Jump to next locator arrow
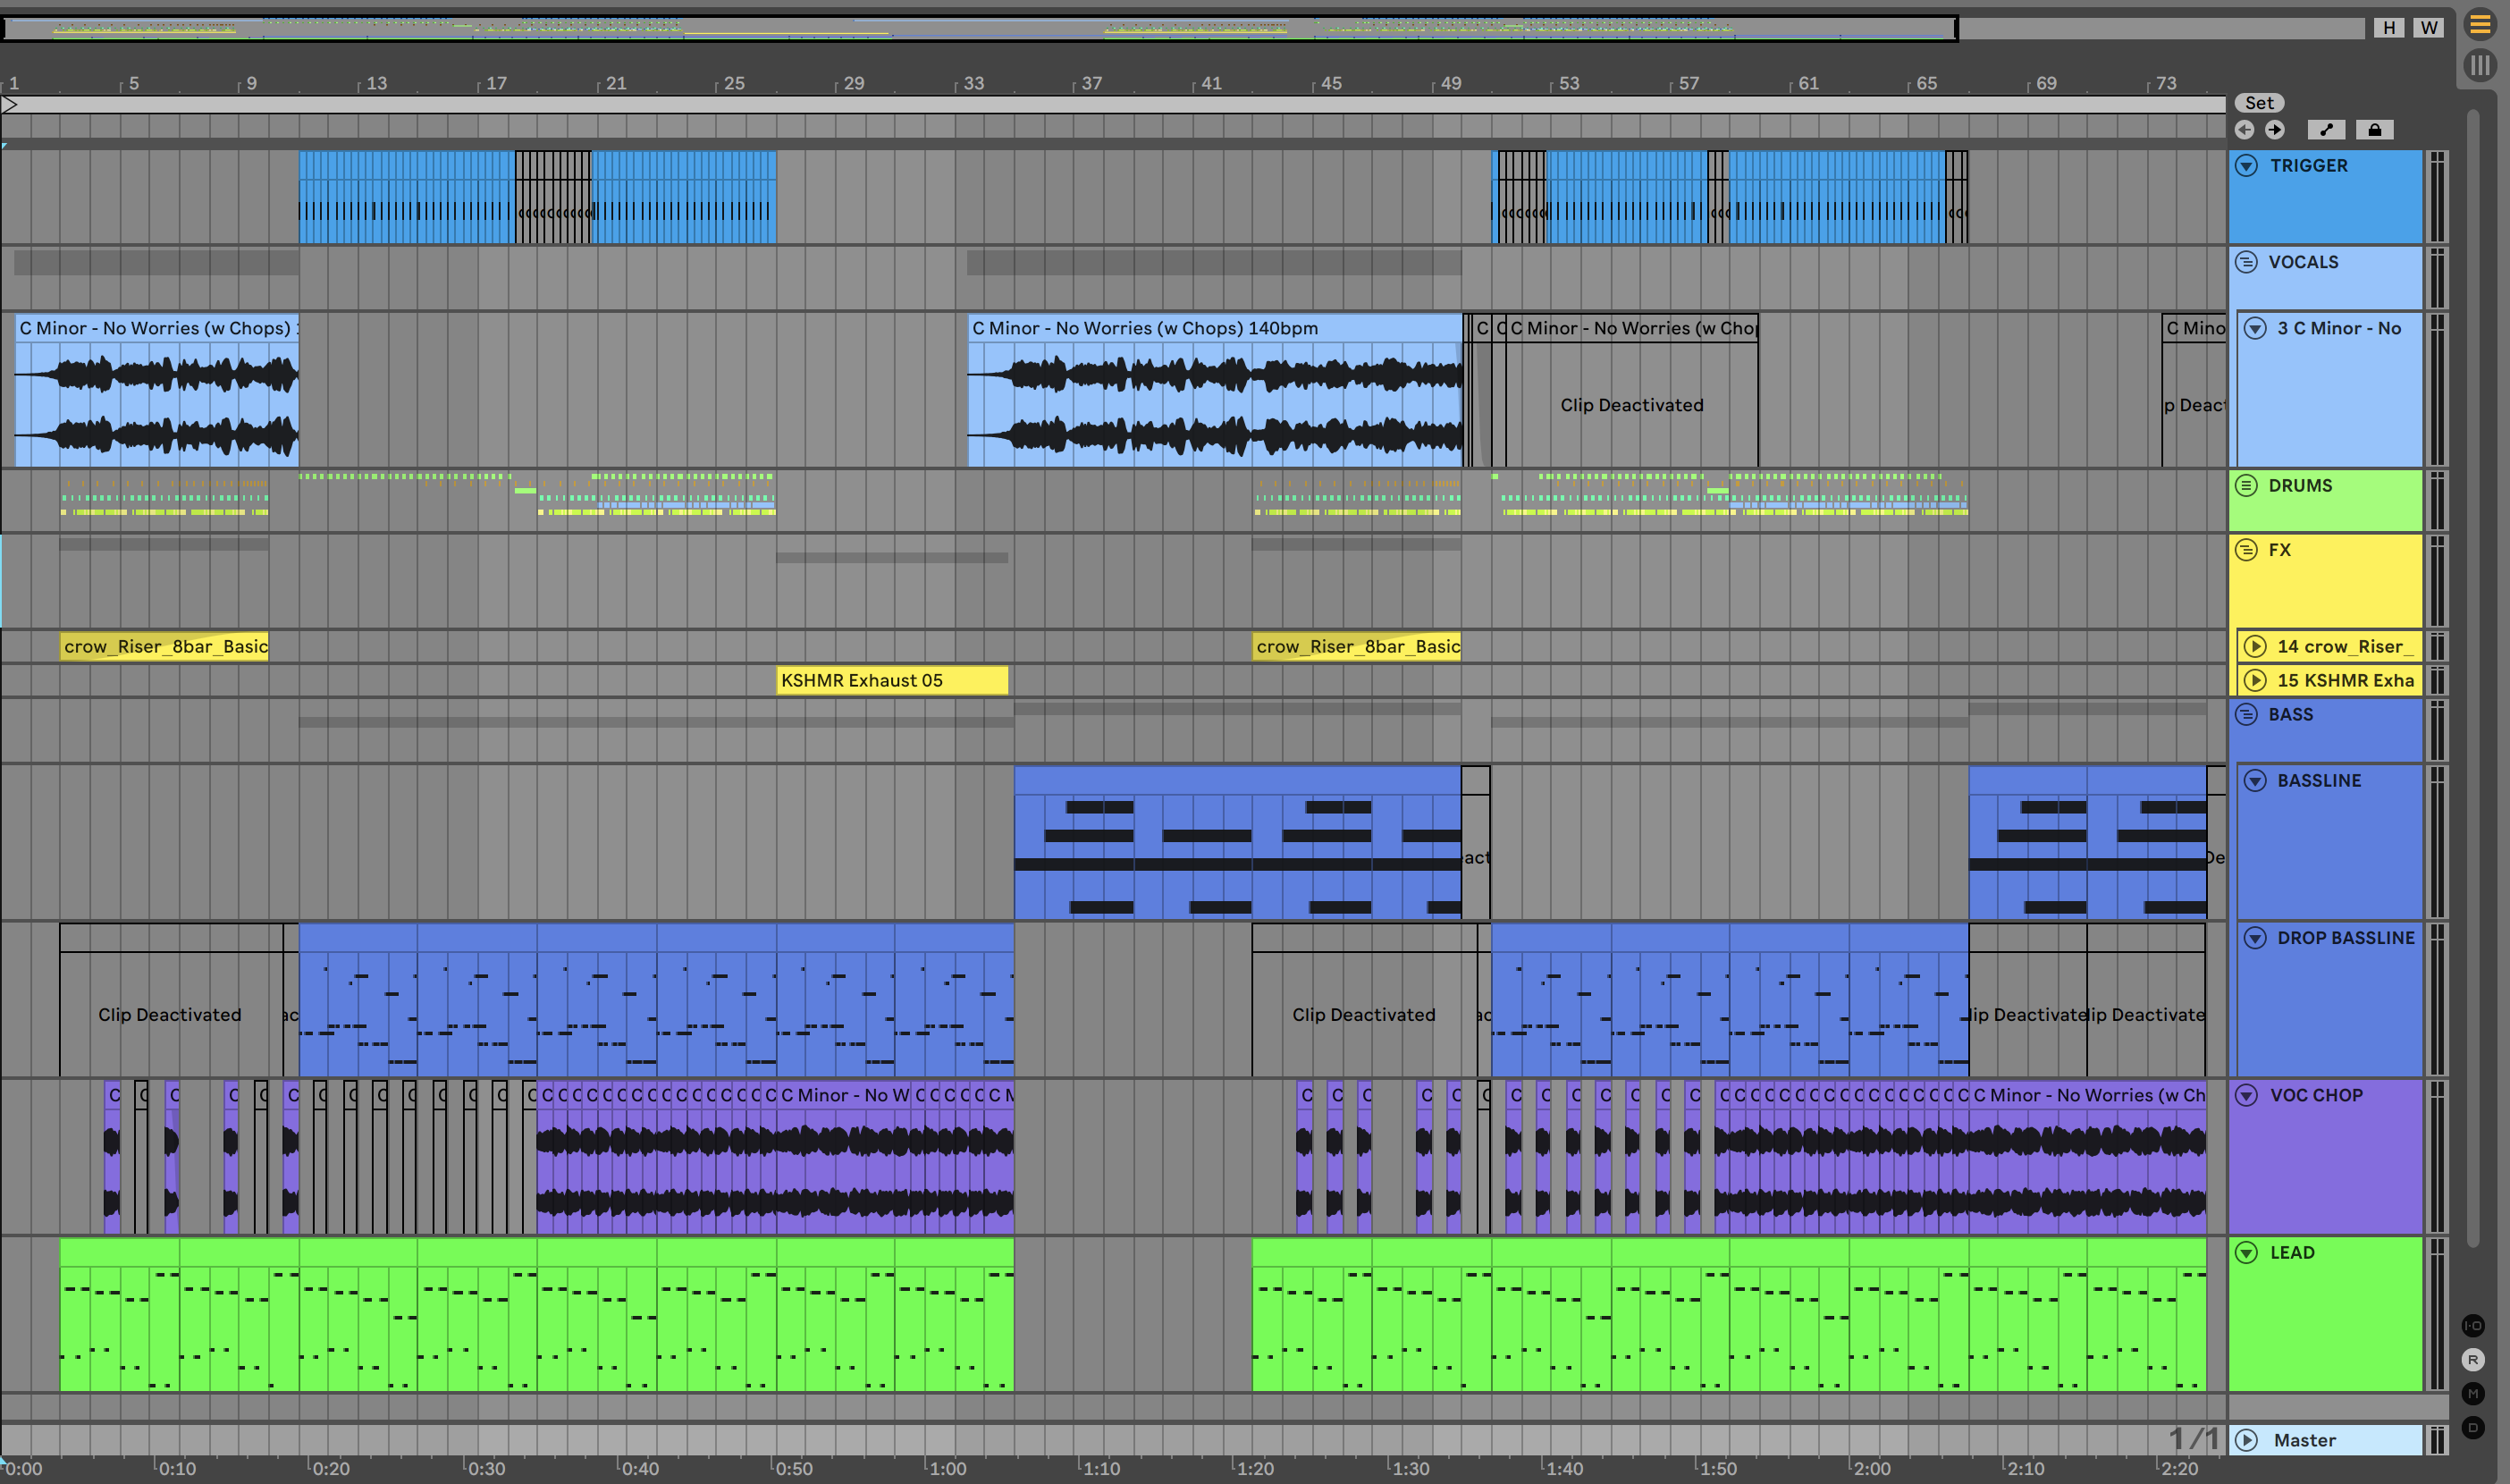 click(x=2275, y=130)
